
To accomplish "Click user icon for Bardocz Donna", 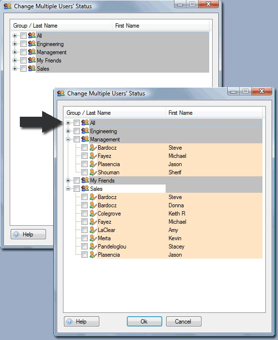I will click(x=93, y=205).
